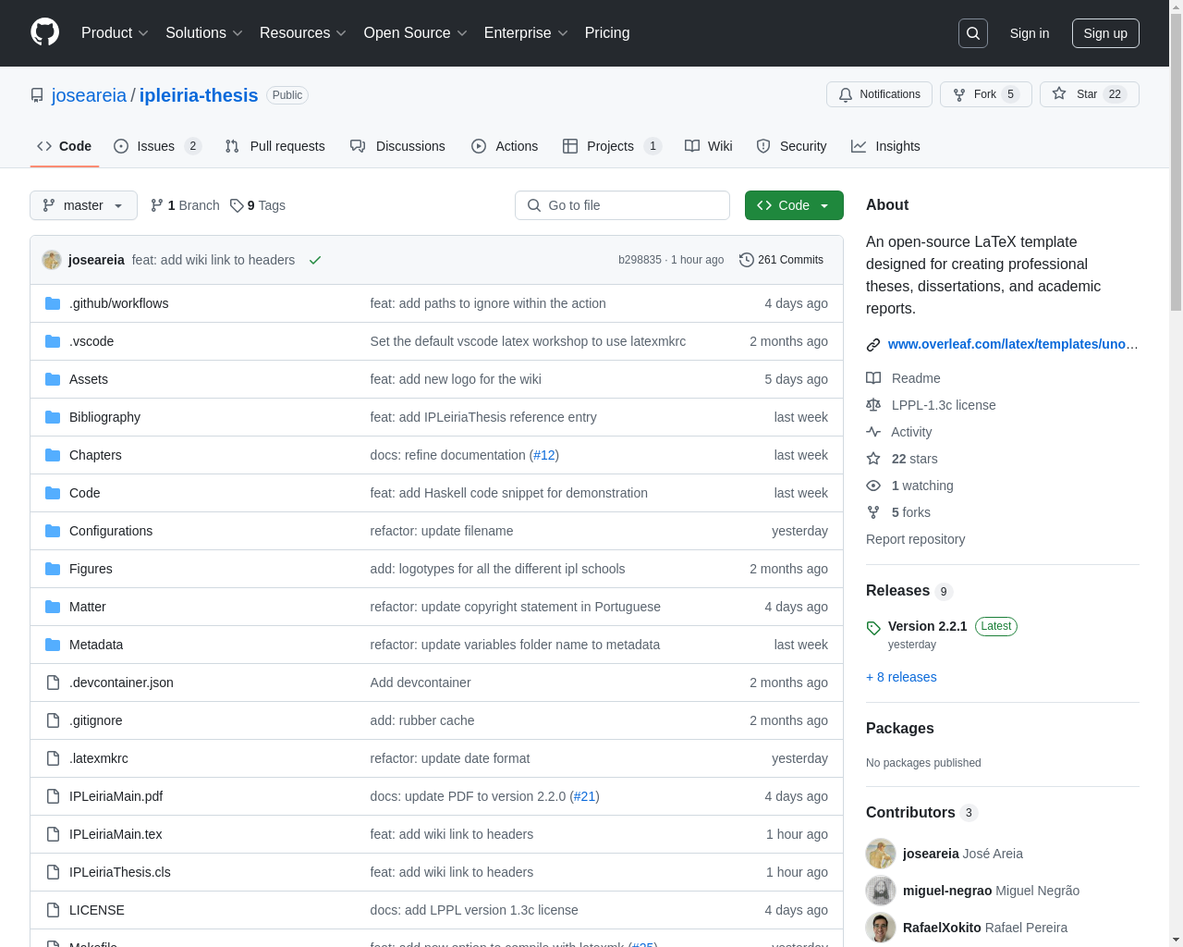Expand the Product menu

(115, 33)
